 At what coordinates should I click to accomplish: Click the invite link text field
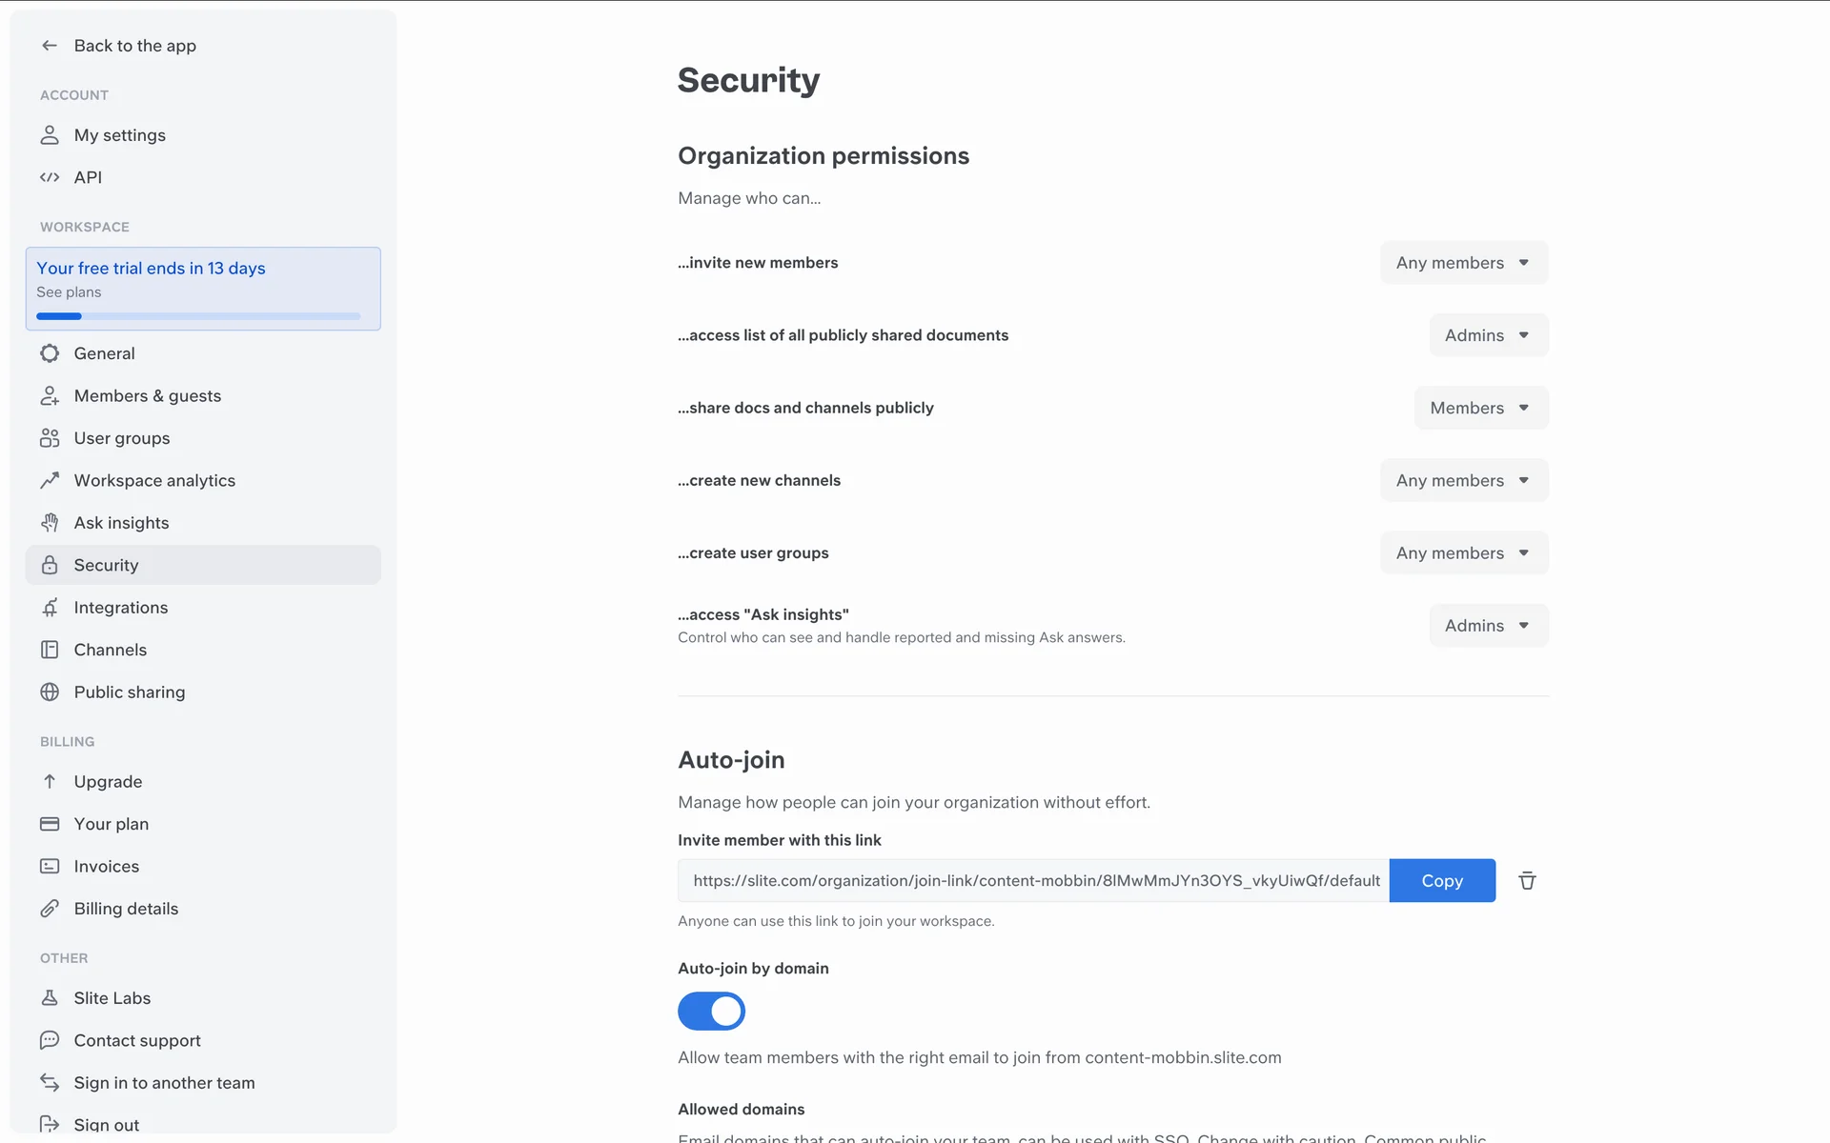[1033, 881]
